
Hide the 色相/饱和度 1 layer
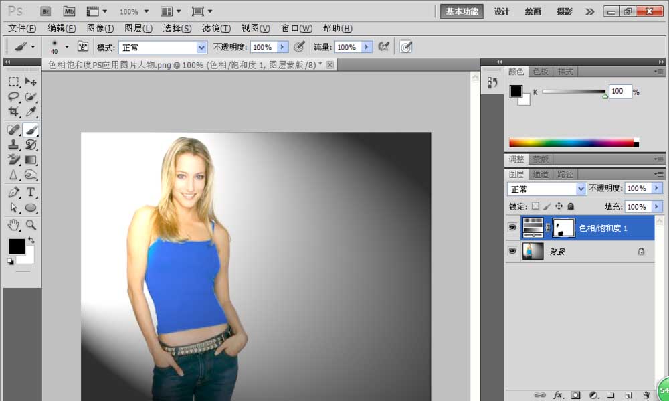coord(512,228)
